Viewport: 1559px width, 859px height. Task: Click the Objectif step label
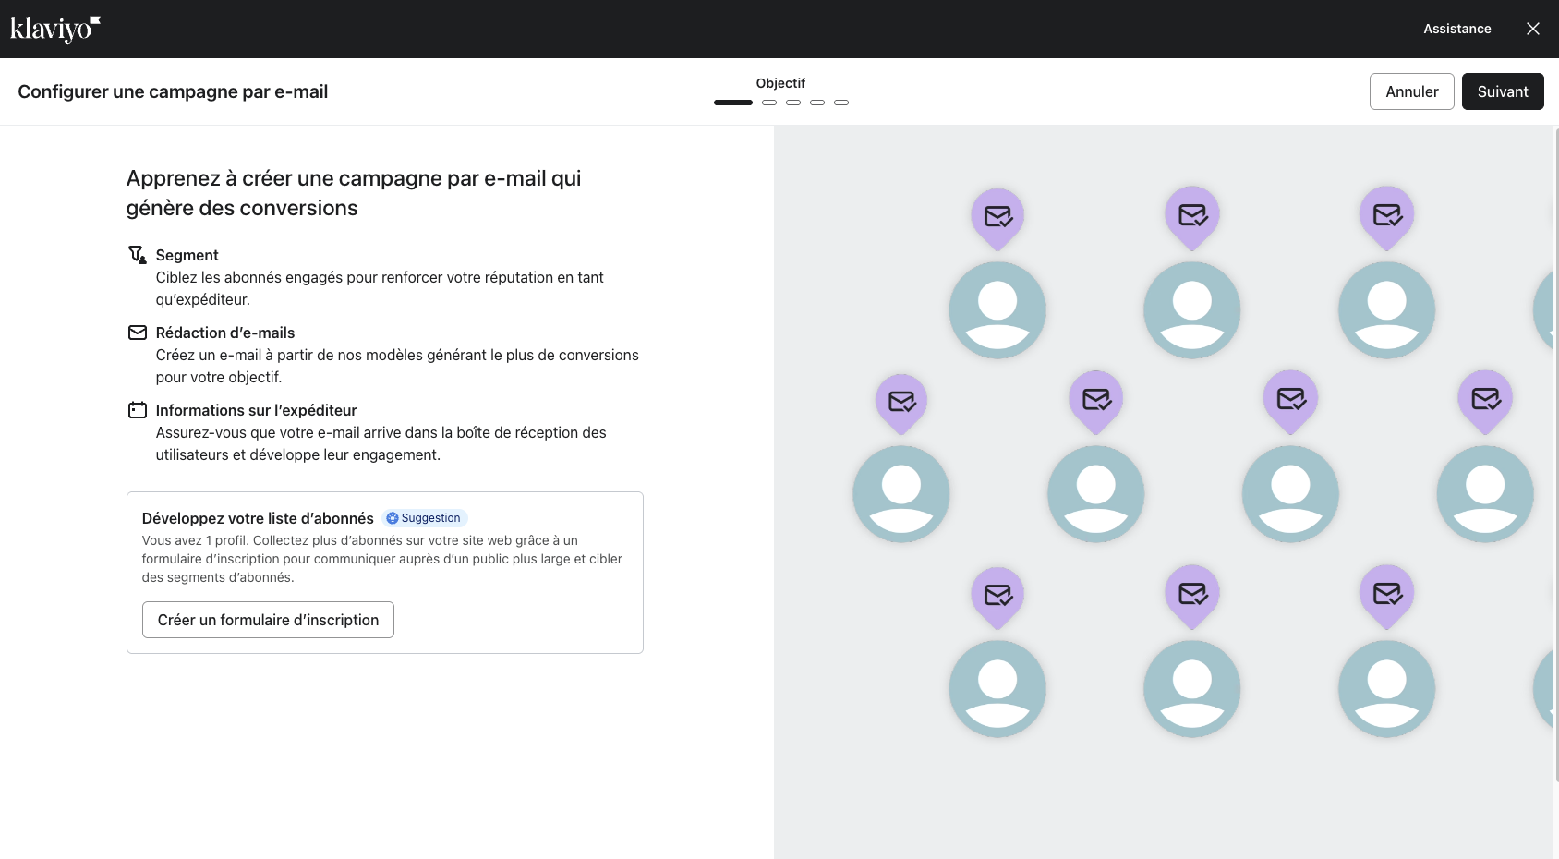pos(780,83)
